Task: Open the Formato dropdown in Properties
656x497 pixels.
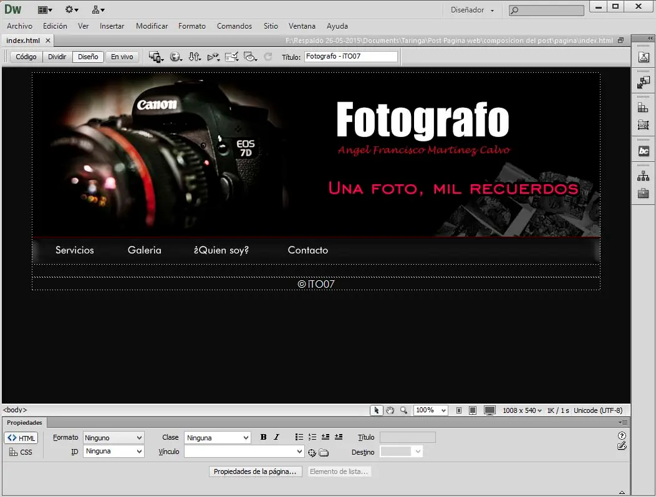Action: coord(113,438)
